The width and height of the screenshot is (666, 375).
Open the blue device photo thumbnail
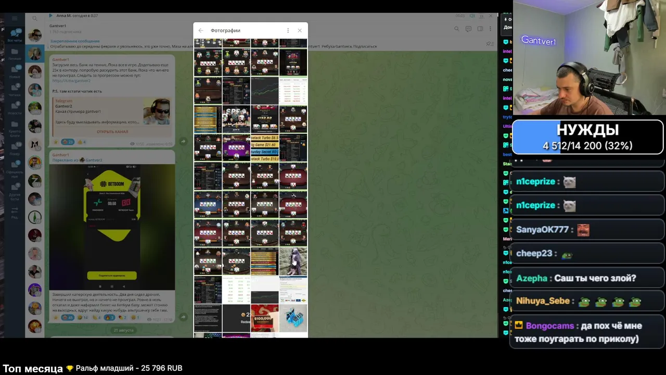point(293,318)
